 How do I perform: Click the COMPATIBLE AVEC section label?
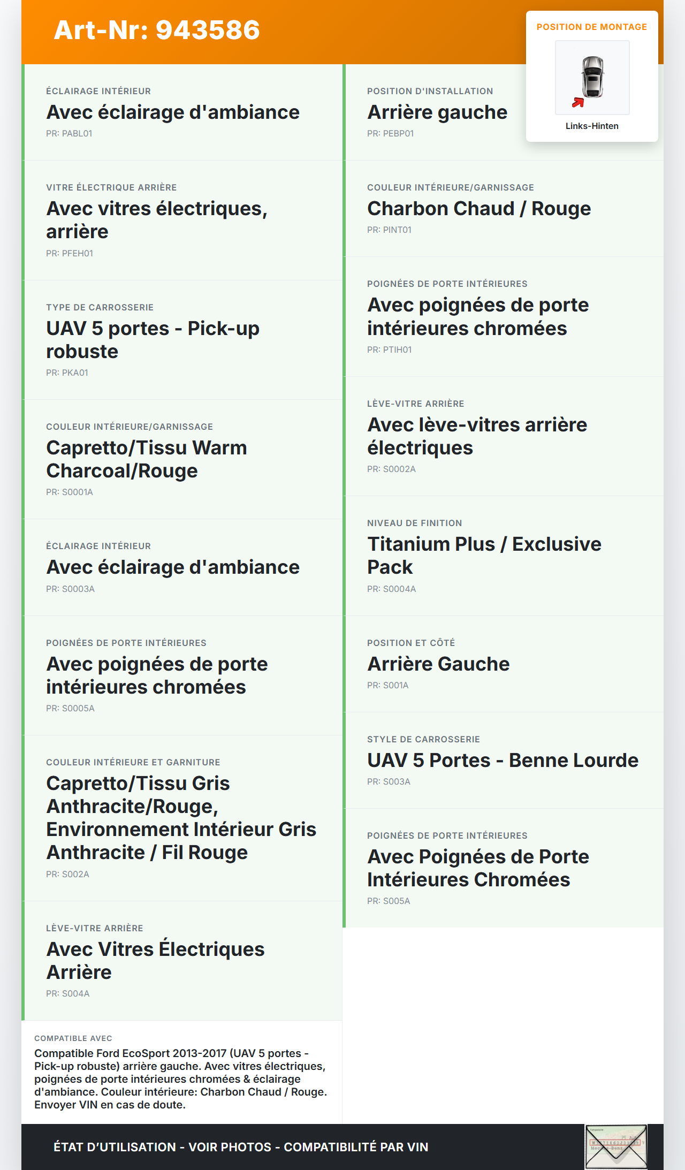(x=73, y=1038)
